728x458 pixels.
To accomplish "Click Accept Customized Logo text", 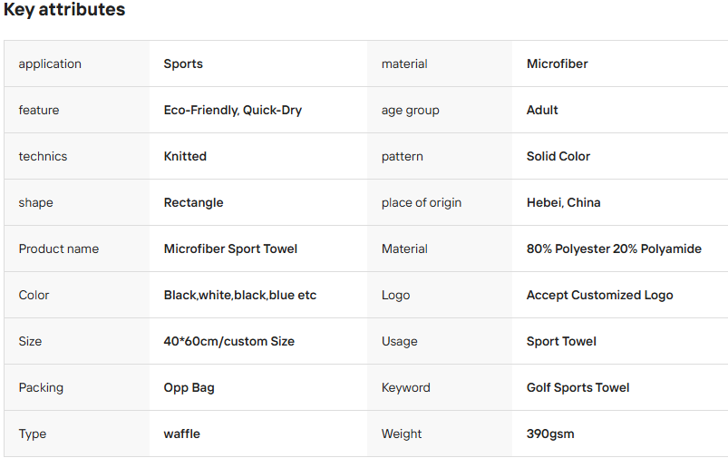I will (x=599, y=295).
